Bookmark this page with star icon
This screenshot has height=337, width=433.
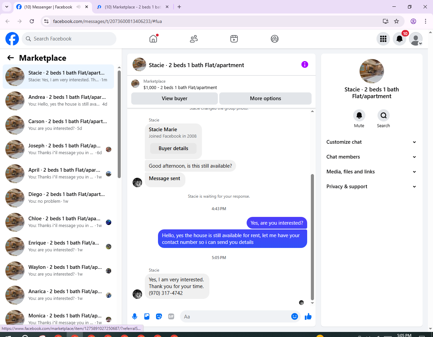pos(396,21)
